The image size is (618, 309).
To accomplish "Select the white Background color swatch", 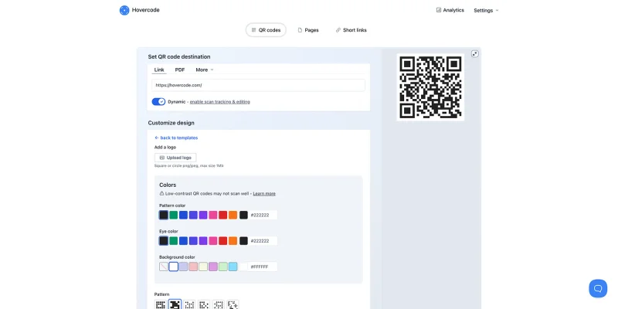I will (x=173, y=267).
